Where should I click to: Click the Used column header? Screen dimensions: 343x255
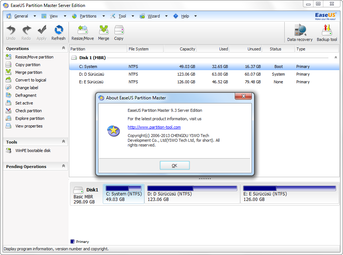[213, 49]
